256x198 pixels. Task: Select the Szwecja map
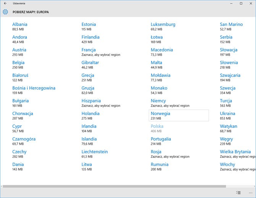coord(228,90)
